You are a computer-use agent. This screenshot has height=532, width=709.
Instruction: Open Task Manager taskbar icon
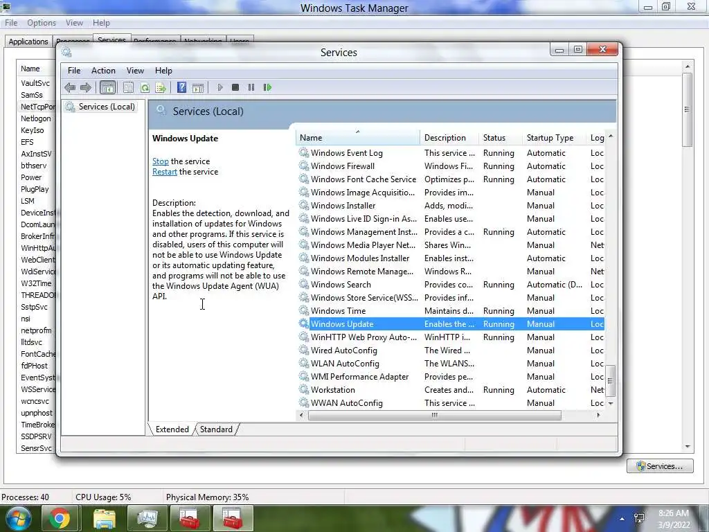147,518
